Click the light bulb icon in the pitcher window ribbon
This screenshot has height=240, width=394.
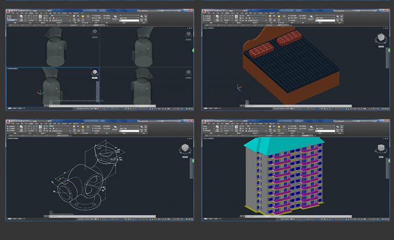click(74, 16)
